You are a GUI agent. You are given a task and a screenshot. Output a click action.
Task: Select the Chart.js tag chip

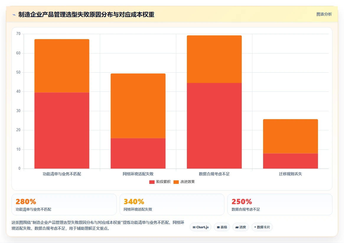200,227
